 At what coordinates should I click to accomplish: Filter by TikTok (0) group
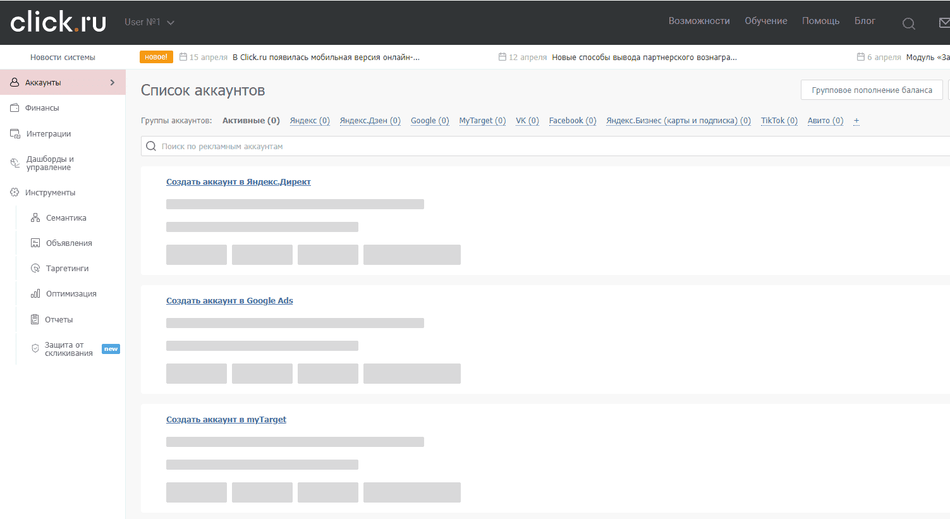tap(779, 121)
